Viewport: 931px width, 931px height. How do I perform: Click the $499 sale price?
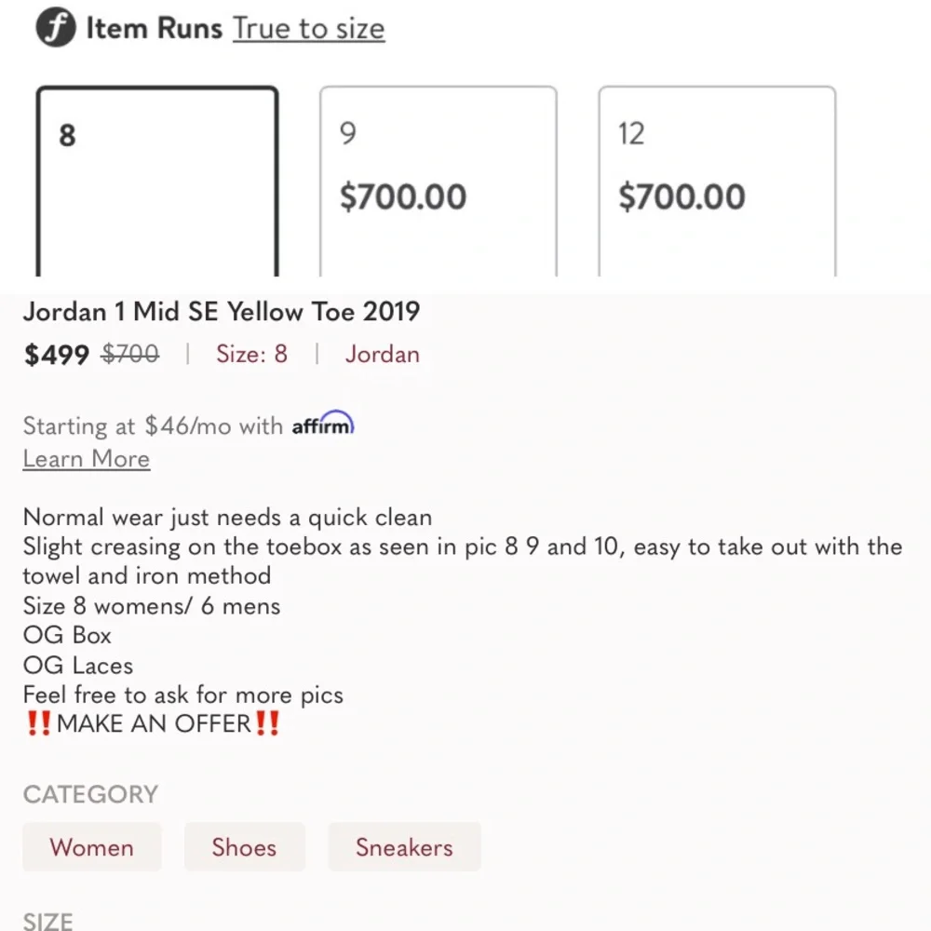[56, 355]
